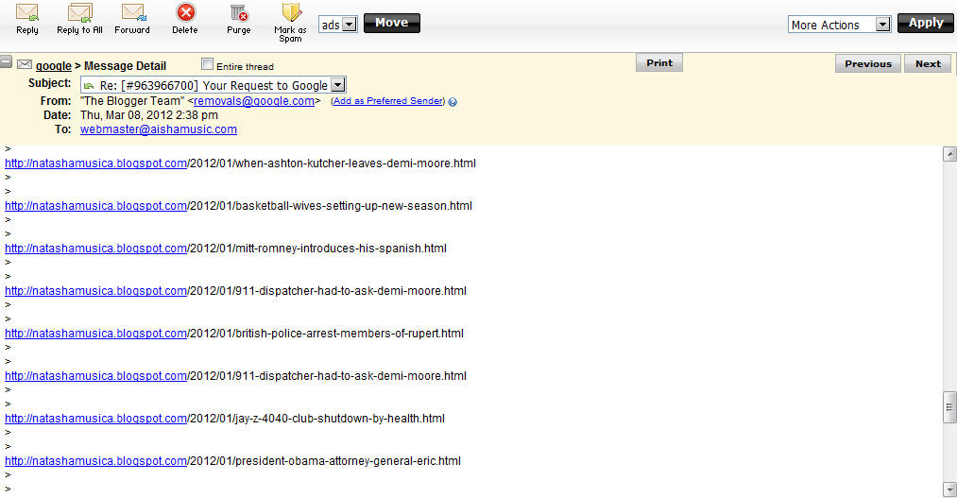This screenshot has width=957, height=498.
Task: Open the president-obama-attorney-general-eric link
Action: (x=95, y=461)
